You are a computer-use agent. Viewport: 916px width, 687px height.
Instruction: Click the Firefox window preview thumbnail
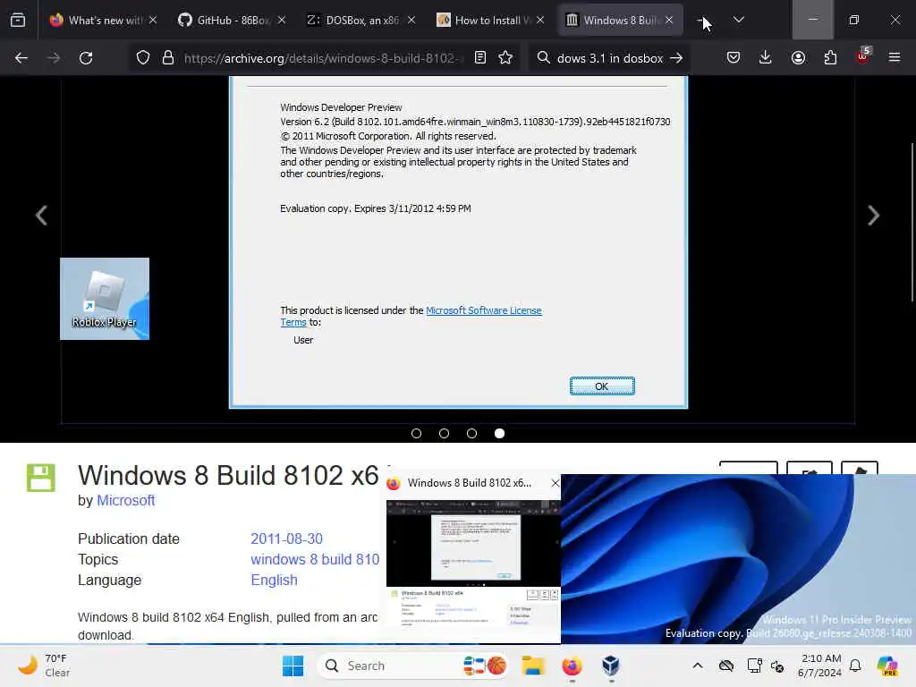pyautogui.click(x=473, y=564)
